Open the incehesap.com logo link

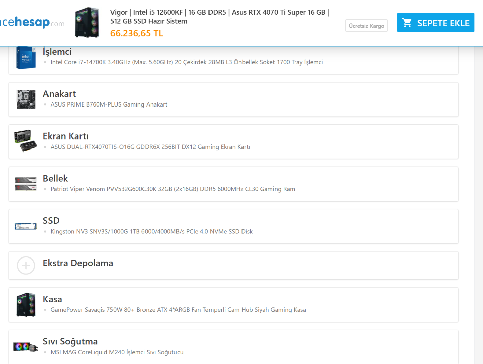[x=32, y=23]
